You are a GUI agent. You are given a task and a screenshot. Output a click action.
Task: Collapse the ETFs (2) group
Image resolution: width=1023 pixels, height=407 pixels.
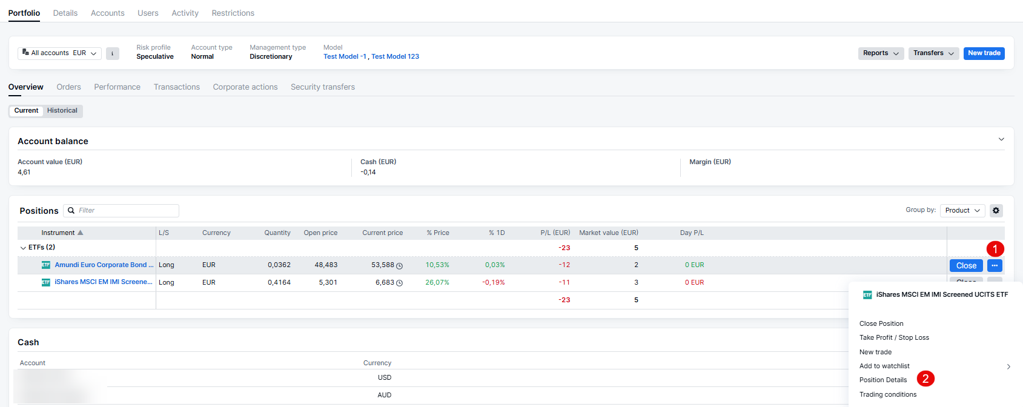23,248
